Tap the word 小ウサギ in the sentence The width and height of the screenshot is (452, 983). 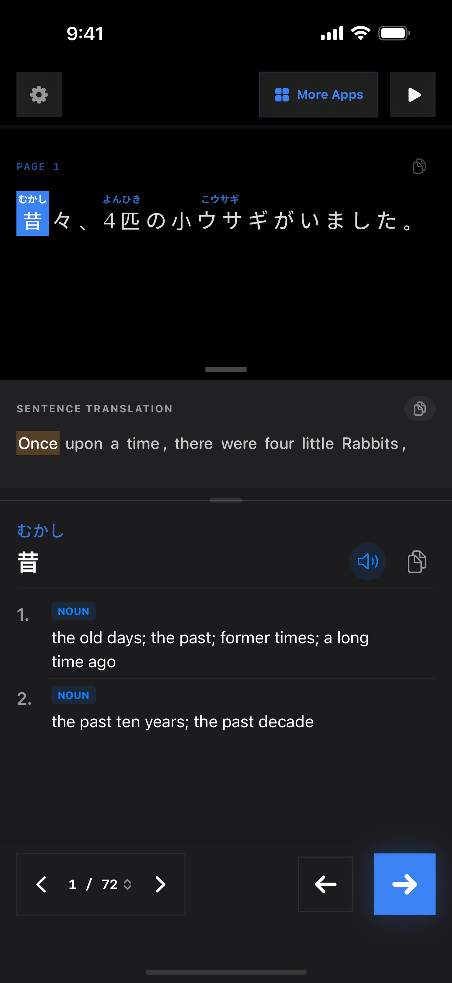tap(220, 220)
